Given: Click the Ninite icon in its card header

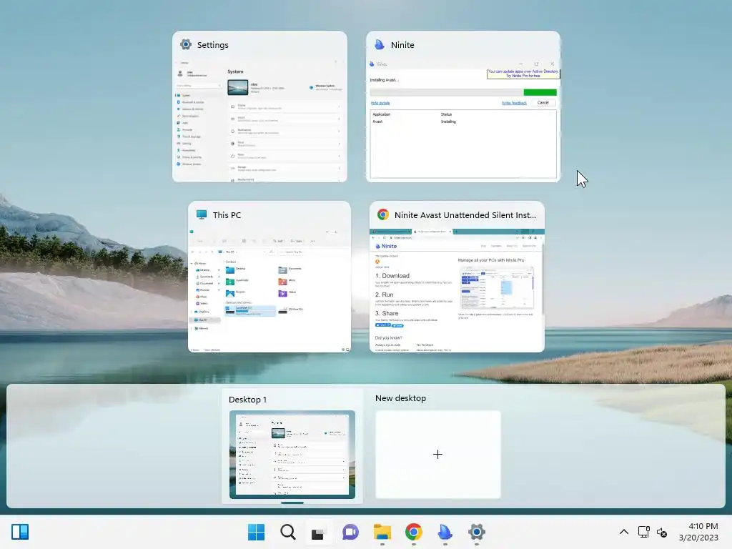Looking at the screenshot, I should (x=380, y=44).
